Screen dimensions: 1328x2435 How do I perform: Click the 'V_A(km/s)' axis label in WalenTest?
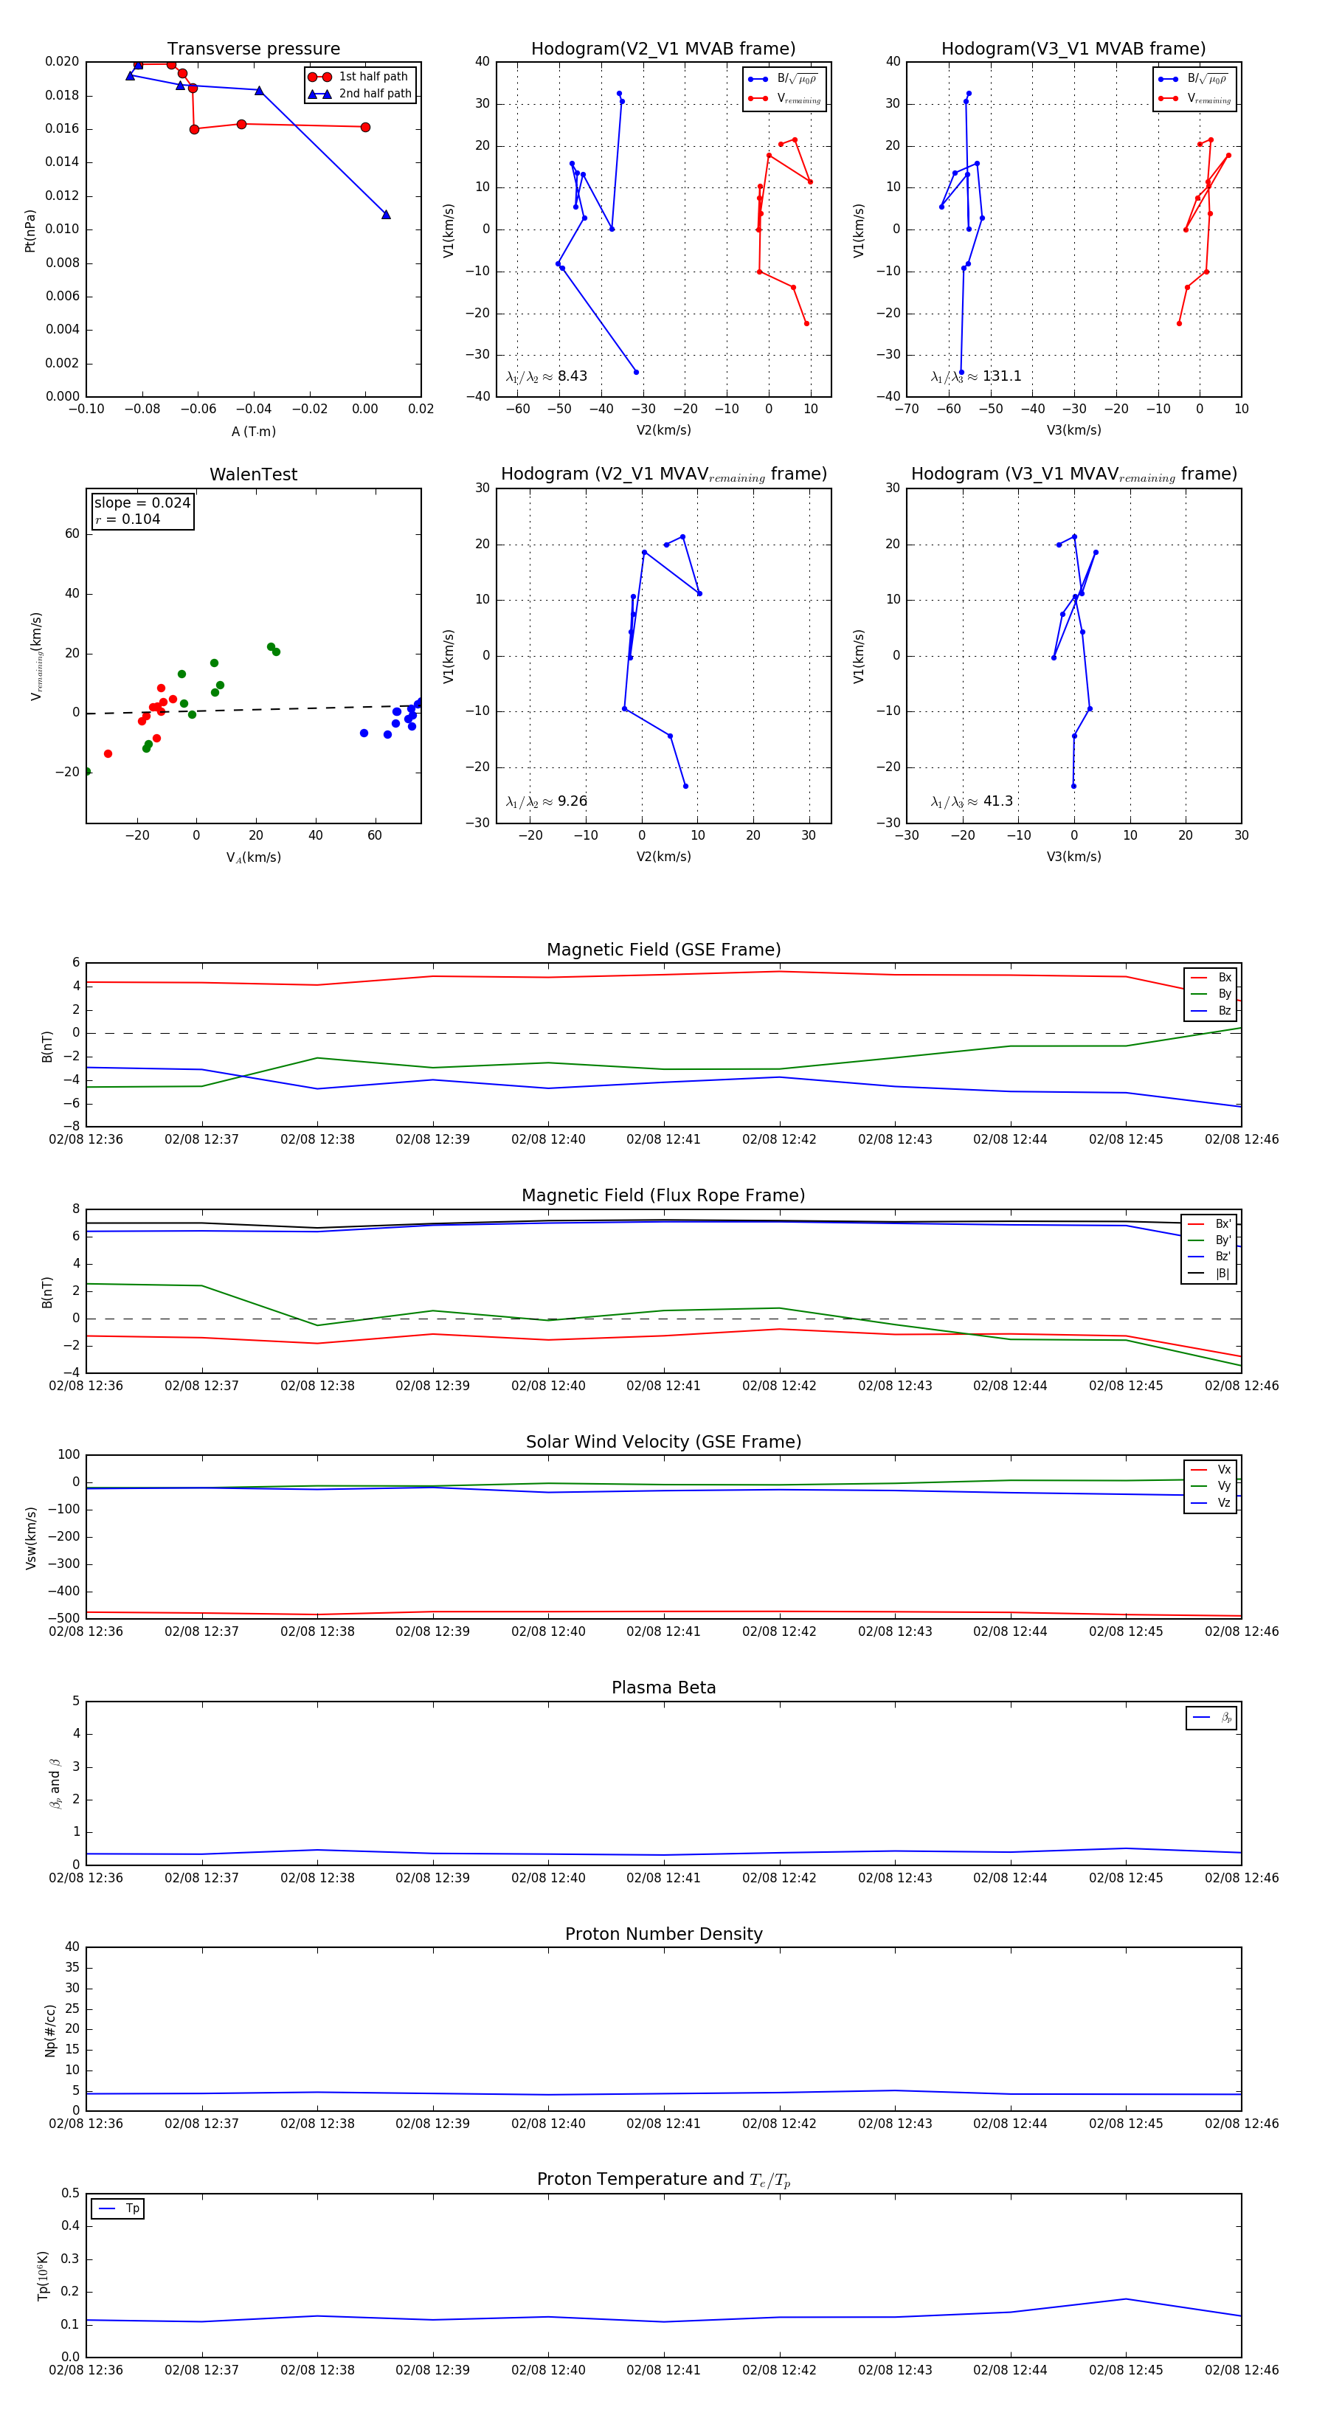tap(253, 857)
